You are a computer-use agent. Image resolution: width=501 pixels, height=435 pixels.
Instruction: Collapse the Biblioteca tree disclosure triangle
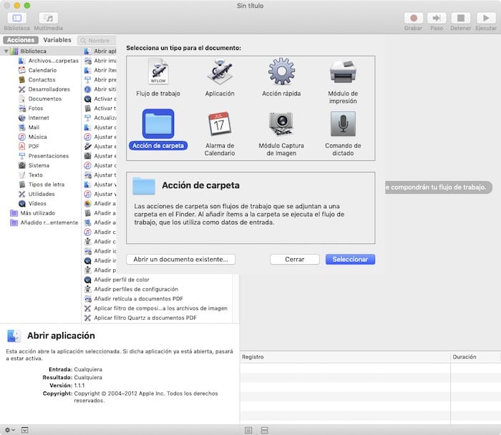point(6,52)
